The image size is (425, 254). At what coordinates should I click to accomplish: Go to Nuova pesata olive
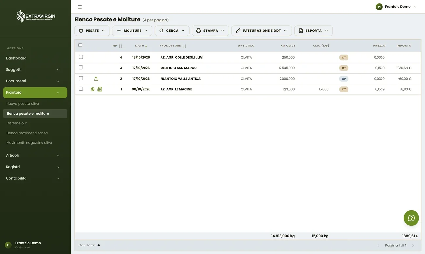coord(35,104)
